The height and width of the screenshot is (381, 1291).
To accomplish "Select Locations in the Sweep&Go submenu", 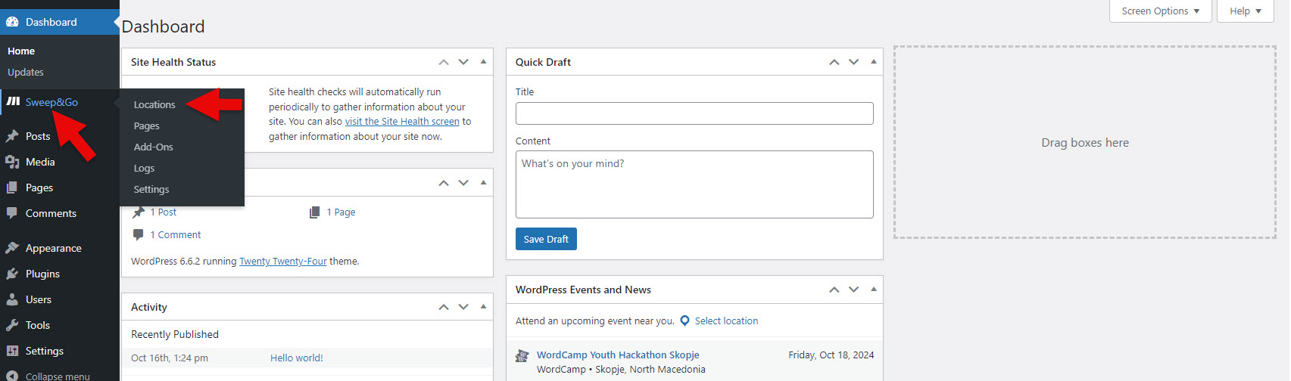I will pos(154,105).
